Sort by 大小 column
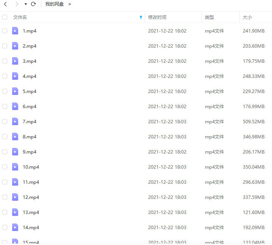The image size is (272, 245). [x=247, y=17]
